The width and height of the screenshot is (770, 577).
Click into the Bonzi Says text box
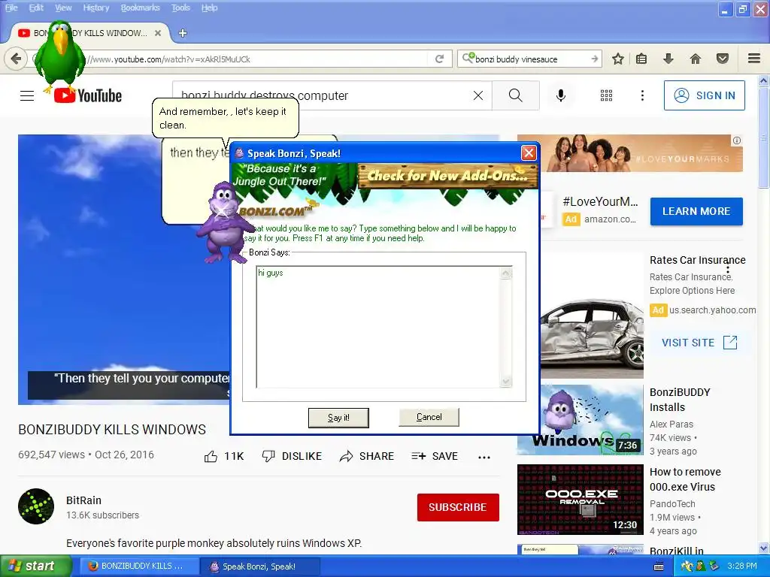click(378, 327)
